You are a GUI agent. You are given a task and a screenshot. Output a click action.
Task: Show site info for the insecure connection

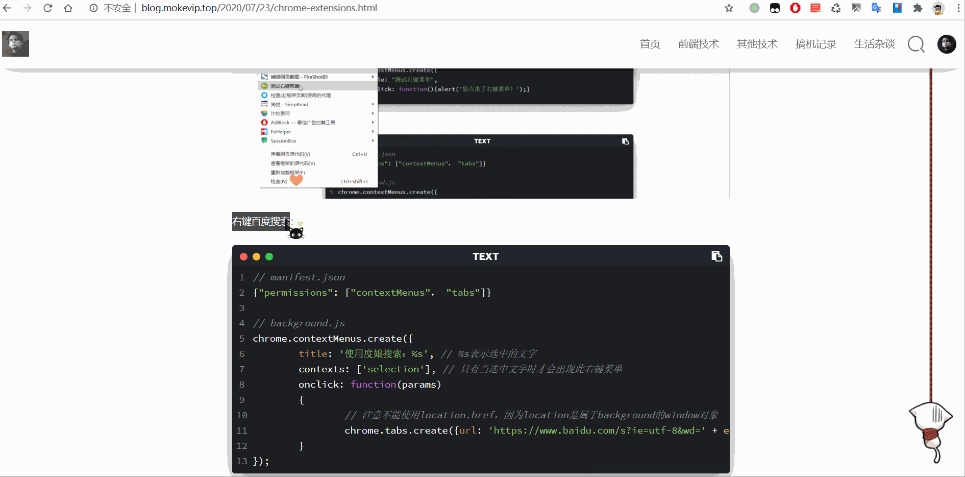pyautogui.click(x=93, y=8)
